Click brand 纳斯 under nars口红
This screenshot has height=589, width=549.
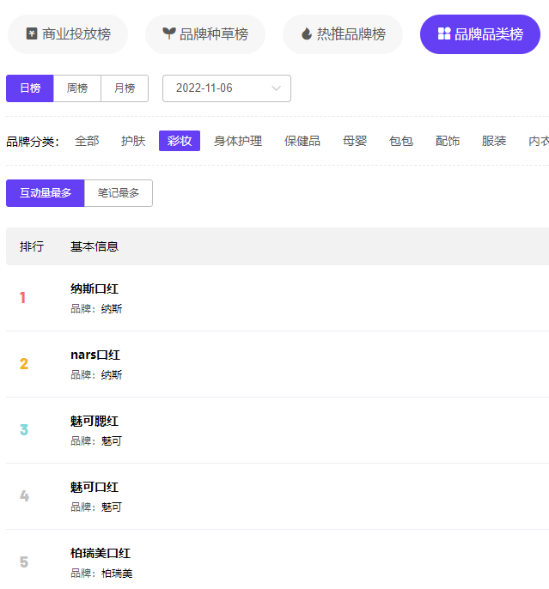[112, 375]
